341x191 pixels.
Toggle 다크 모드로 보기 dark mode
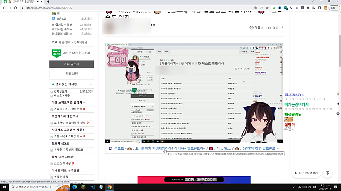(306, 173)
